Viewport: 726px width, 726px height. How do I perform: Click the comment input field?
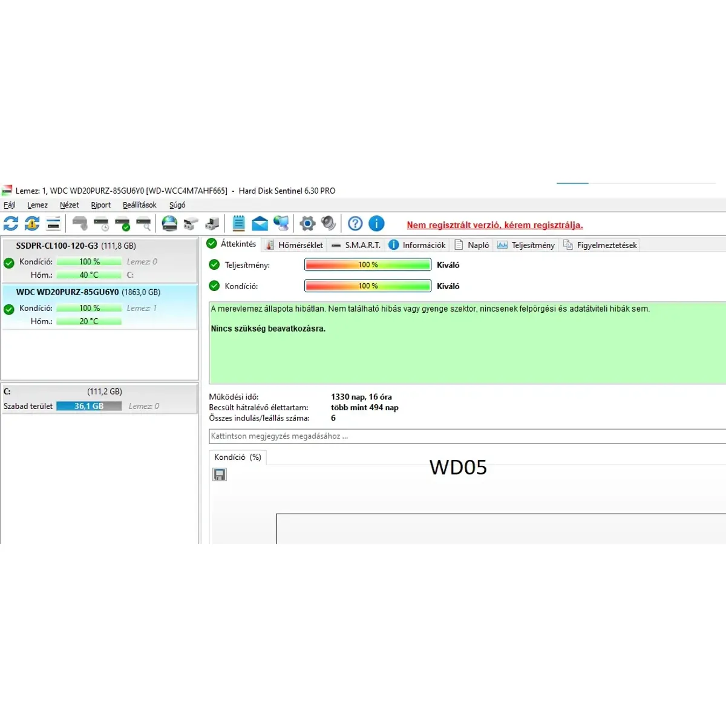pyautogui.click(x=466, y=436)
